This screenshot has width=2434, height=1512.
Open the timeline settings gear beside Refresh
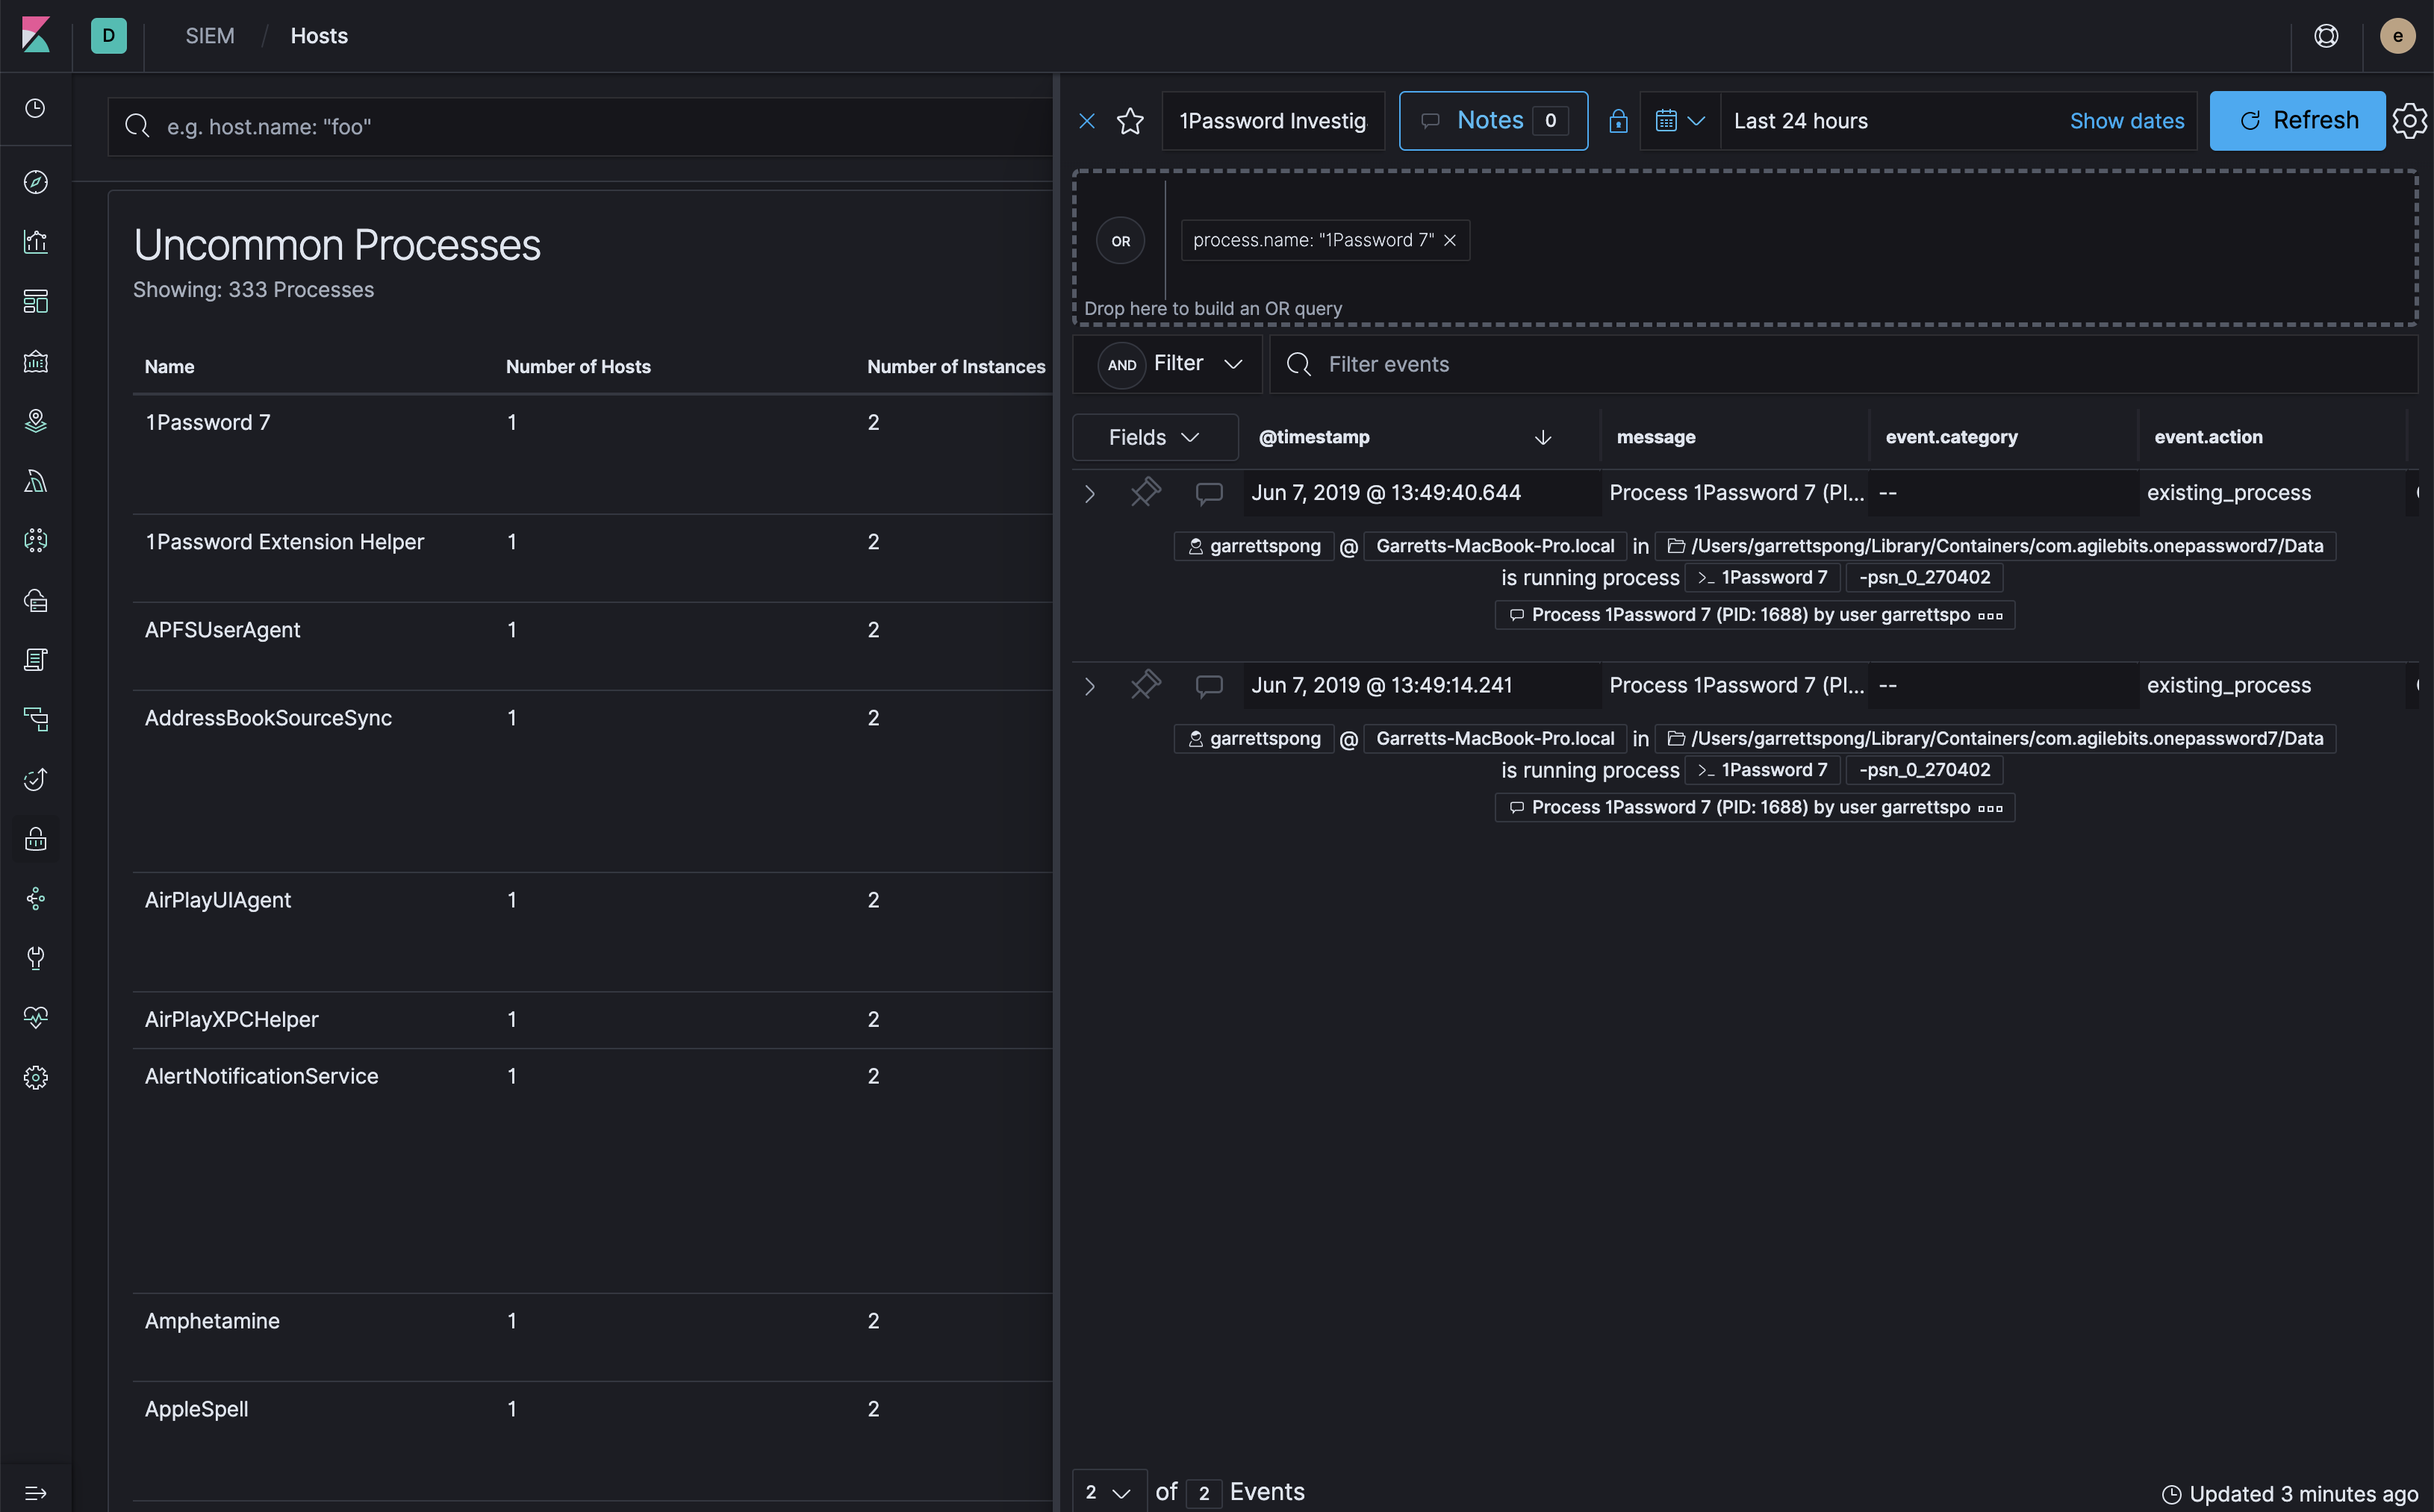(2410, 120)
